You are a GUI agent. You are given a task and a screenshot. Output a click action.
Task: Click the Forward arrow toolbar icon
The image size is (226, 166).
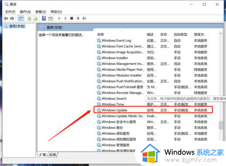point(12,19)
